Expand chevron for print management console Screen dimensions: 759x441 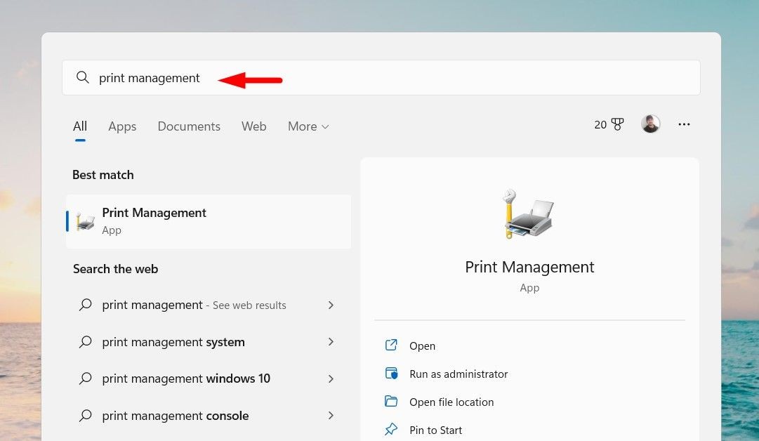(x=331, y=415)
